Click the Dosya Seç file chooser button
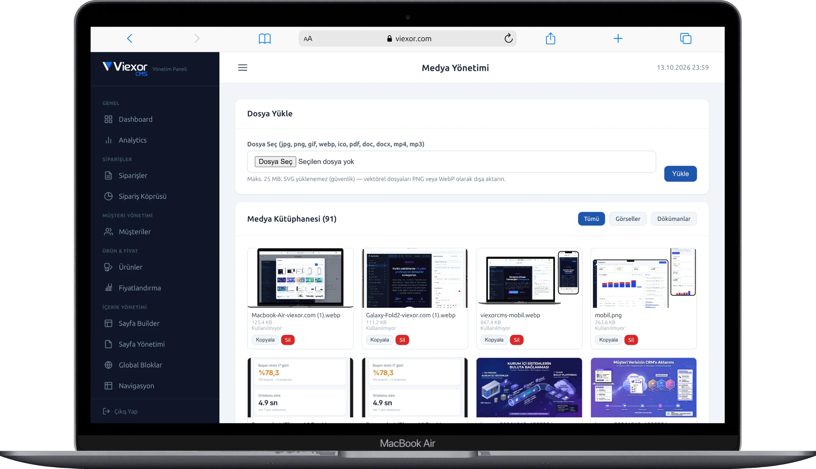 tap(275, 161)
